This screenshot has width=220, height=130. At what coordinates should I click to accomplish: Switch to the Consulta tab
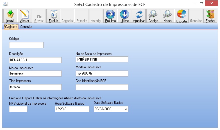(26, 27)
